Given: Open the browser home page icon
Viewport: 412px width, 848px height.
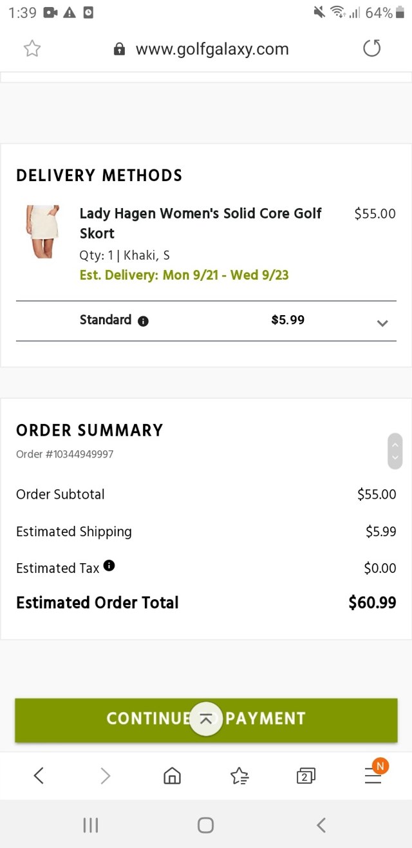Looking at the screenshot, I should click(x=172, y=775).
